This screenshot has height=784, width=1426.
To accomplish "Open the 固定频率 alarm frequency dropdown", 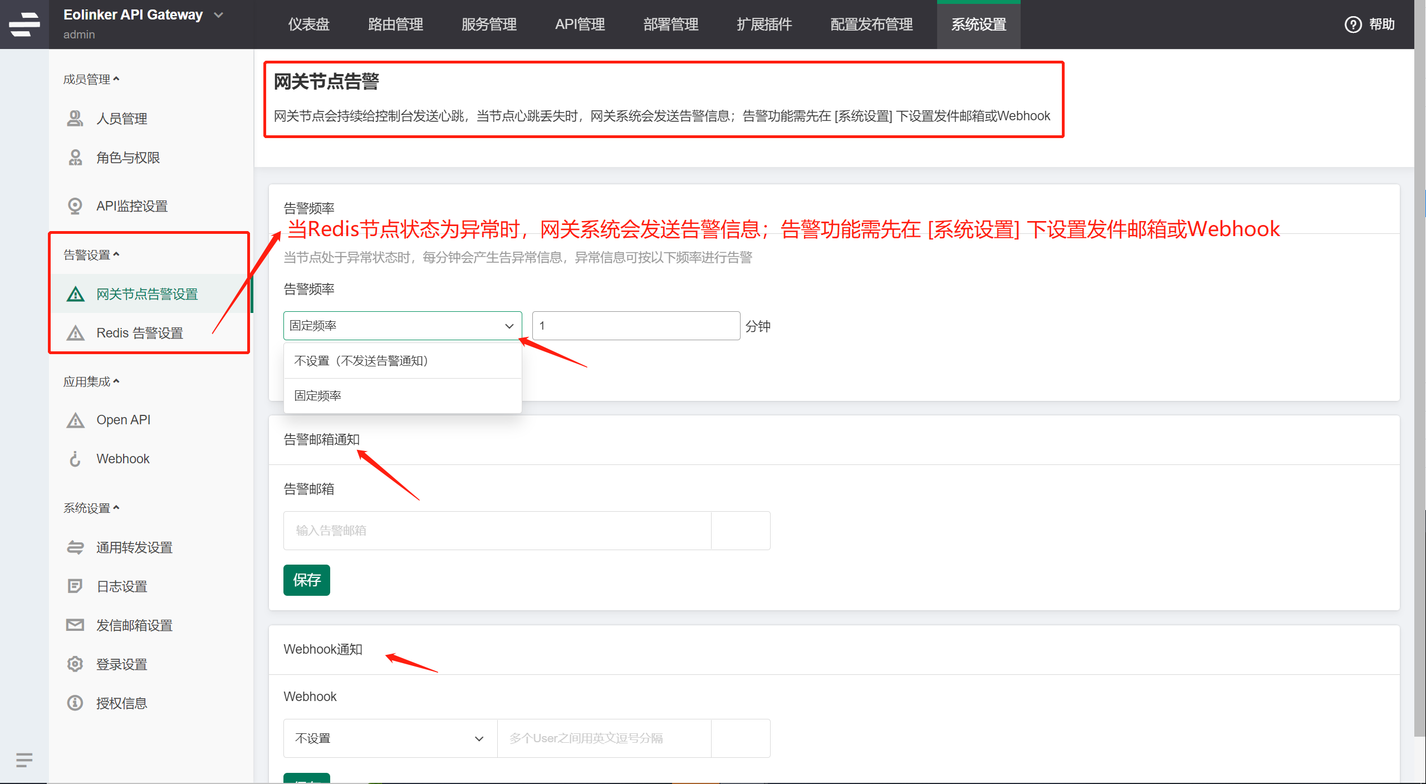I will [402, 326].
